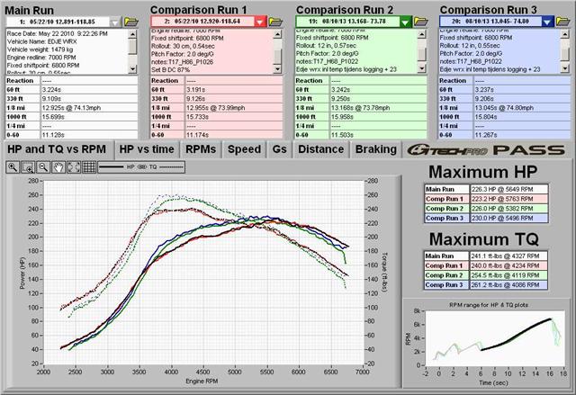Click Maximum TQ Main Run value 241.1 ft-lbs
Image resolution: width=576 pixels, height=395 pixels.
point(508,256)
